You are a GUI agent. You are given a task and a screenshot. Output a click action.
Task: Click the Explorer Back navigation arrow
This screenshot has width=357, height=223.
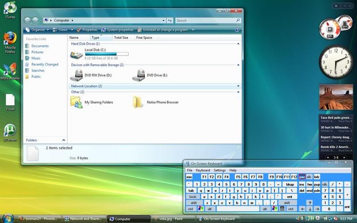tap(27, 20)
